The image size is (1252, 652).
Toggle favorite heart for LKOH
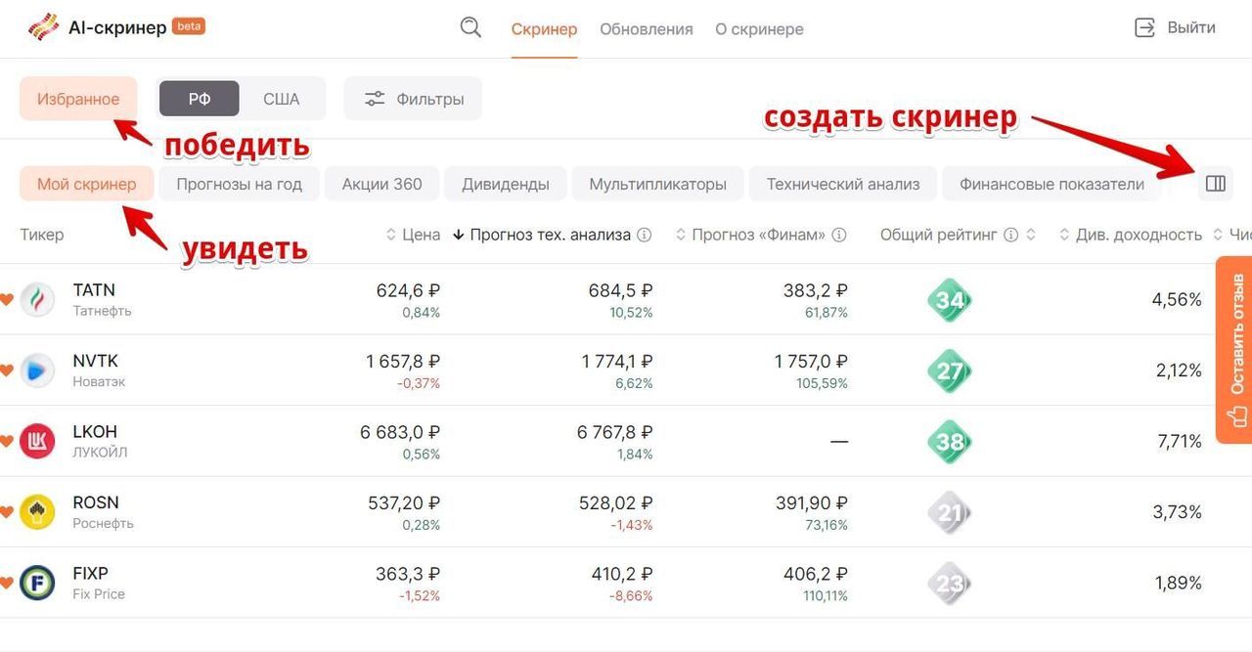pyautogui.click(x=6, y=441)
